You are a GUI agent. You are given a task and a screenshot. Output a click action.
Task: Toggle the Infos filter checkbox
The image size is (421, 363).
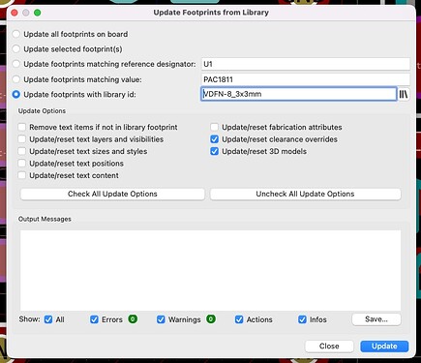pyautogui.click(x=302, y=319)
